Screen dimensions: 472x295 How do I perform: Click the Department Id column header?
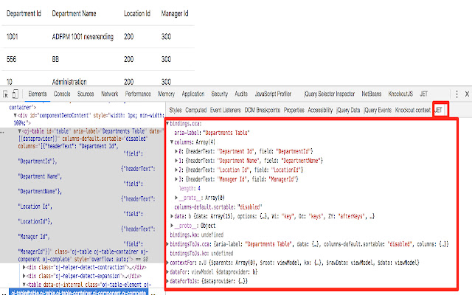(24, 13)
